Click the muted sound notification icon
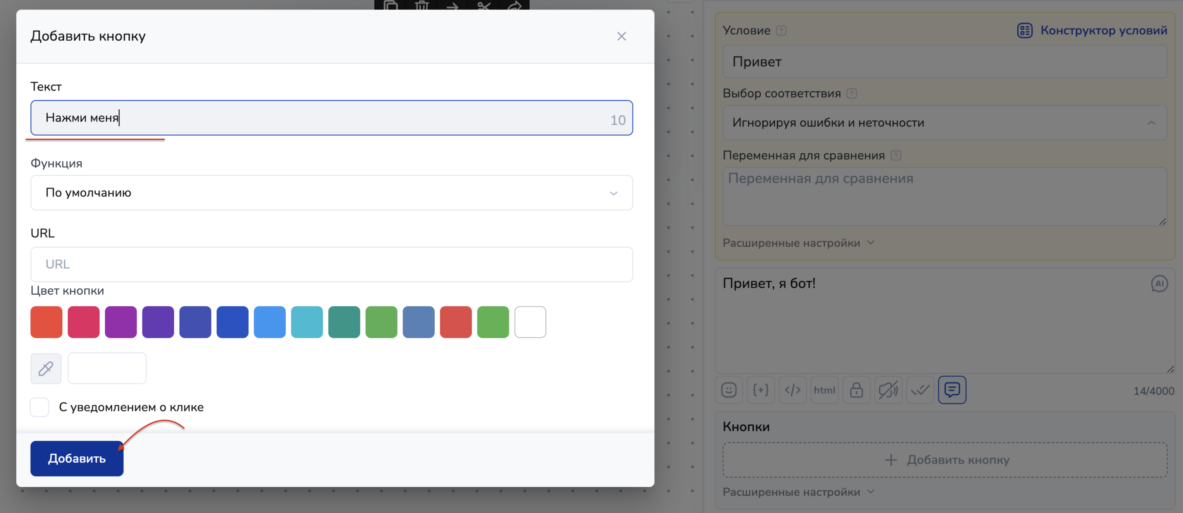Screen dimensions: 1183x513 click(888, 390)
